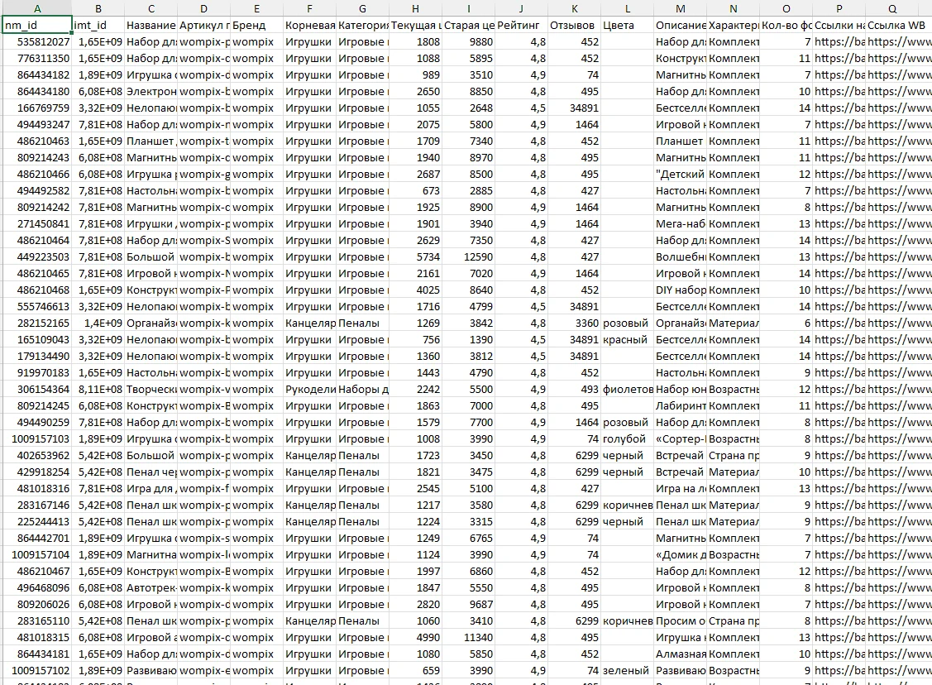This screenshot has width=932, height=685.
Task: Select description cell '«Домик д'
Action: (680, 555)
